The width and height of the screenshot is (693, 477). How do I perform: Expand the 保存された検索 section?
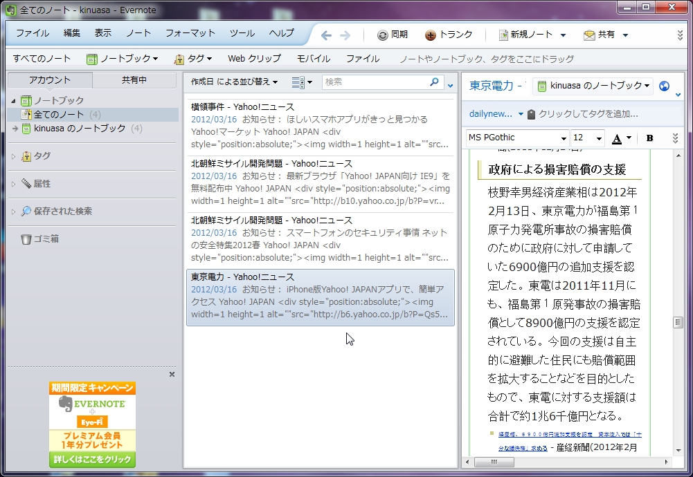coord(13,212)
